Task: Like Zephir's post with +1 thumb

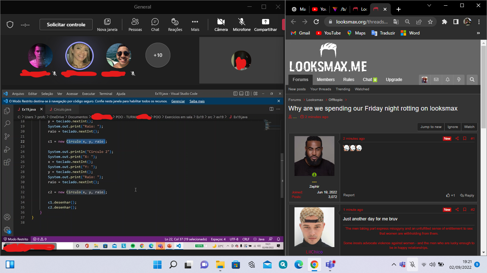Action: (451, 195)
